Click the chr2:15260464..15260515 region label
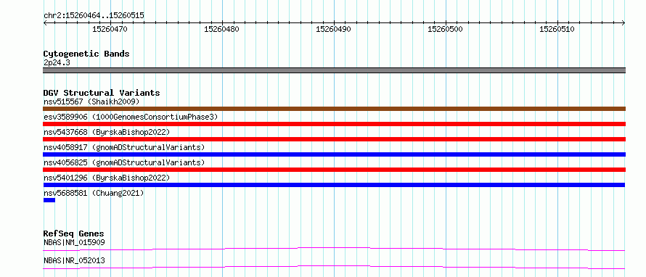Image resolution: width=646 pixels, height=277 pixels. click(94, 15)
